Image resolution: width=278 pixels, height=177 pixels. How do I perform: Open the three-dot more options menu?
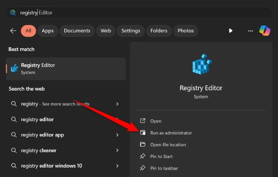tap(250, 31)
